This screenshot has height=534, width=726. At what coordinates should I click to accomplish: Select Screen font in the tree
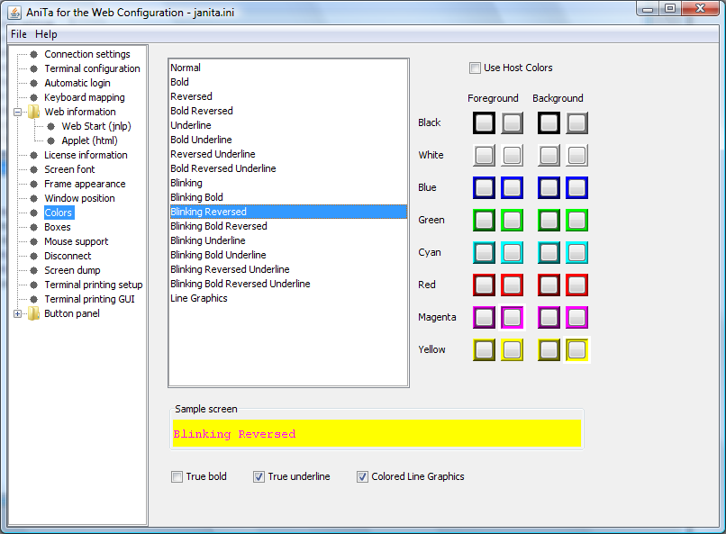69,169
